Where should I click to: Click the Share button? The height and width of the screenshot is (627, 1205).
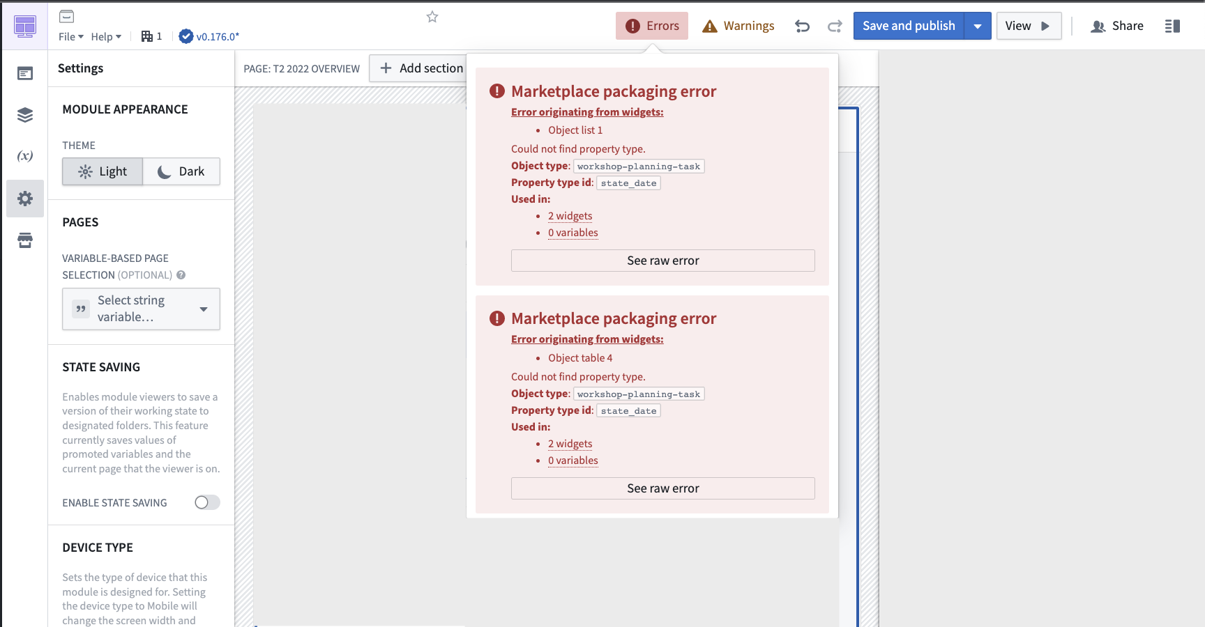(x=1117, y=26)
